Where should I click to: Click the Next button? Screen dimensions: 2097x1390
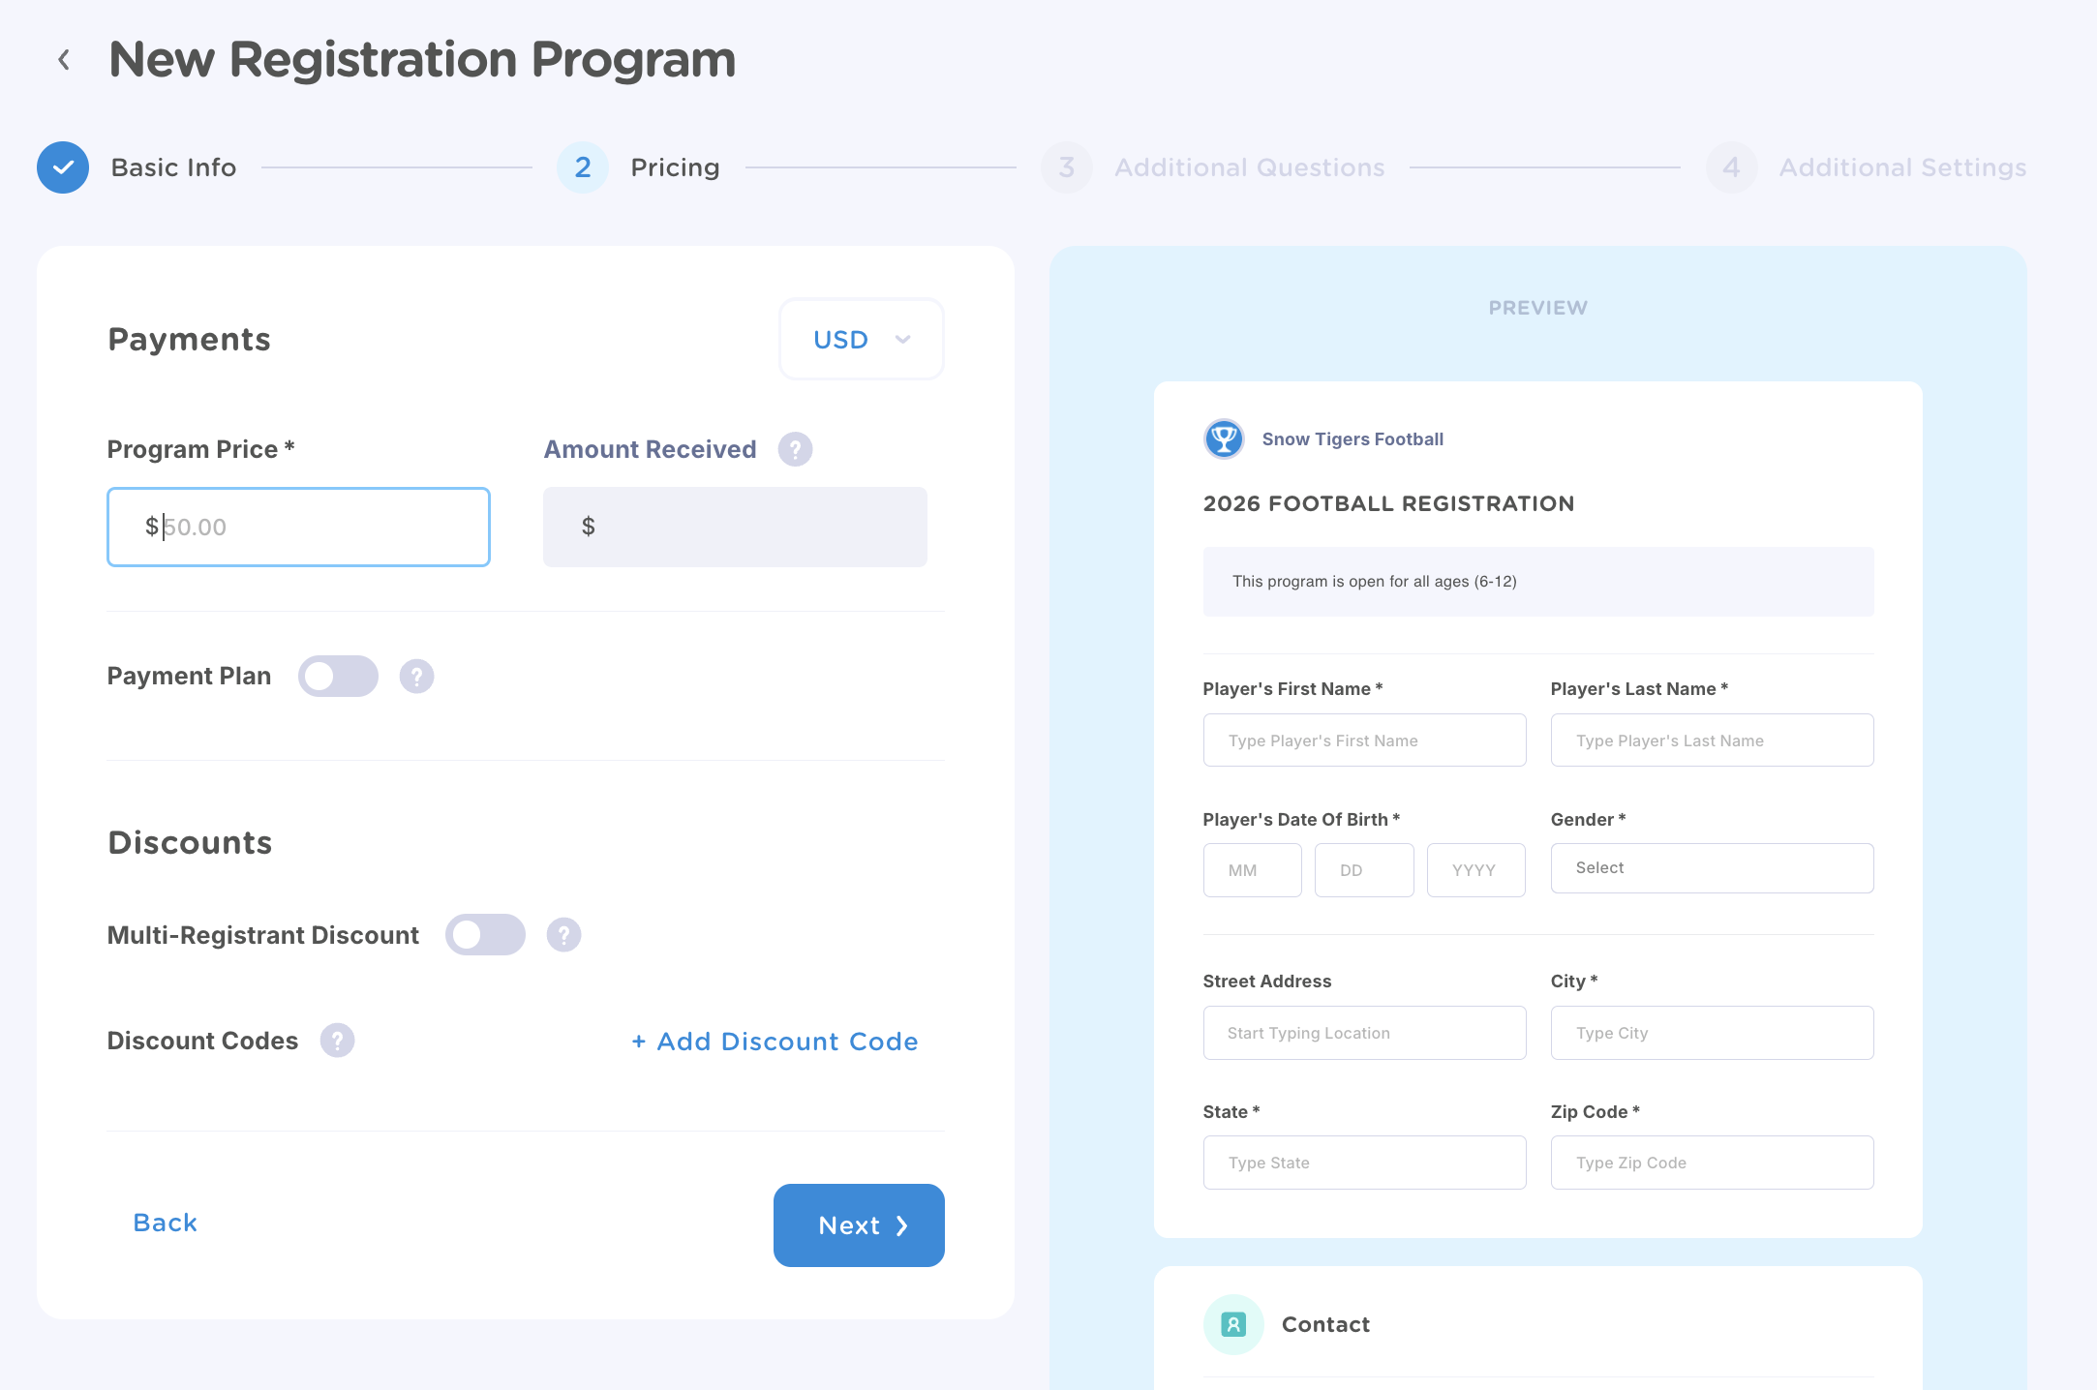point(859,1225)
